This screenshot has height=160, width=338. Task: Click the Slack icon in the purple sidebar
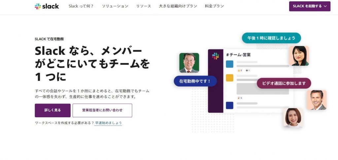pos(216,56)
